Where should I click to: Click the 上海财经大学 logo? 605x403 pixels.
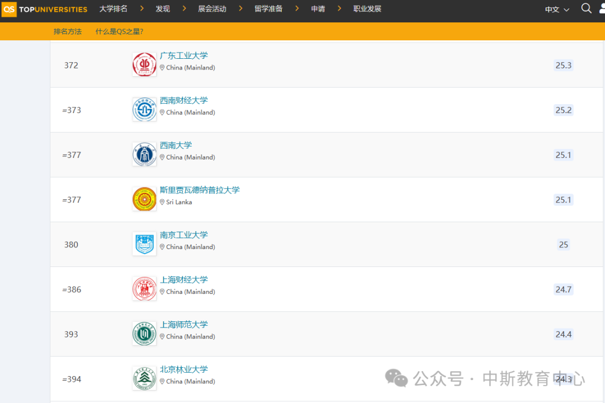(x=145, y=288)
